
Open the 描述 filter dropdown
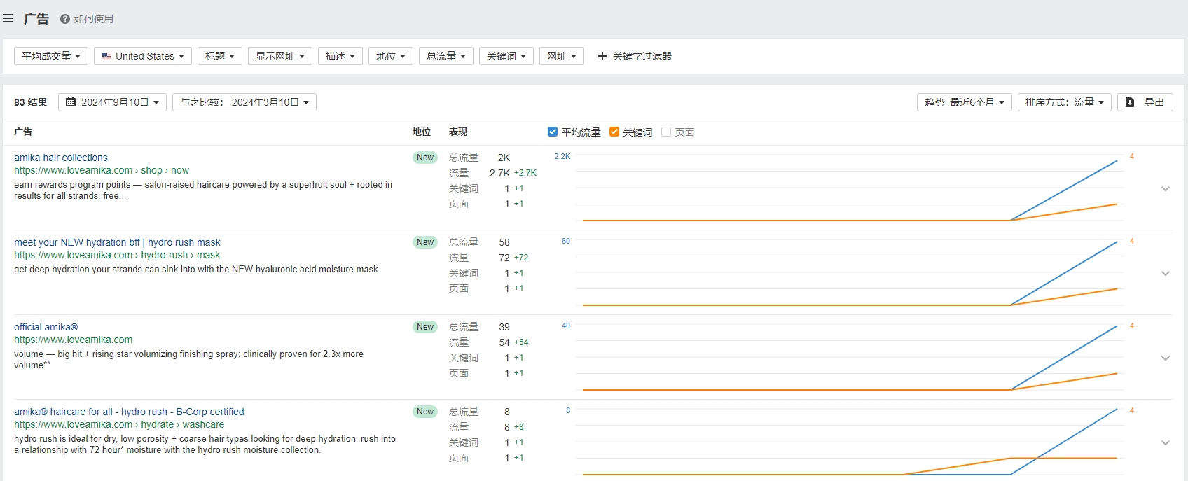(x=340, y=56)
